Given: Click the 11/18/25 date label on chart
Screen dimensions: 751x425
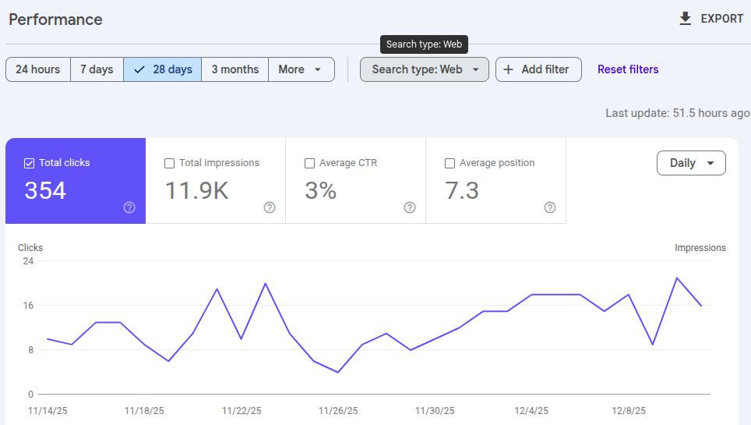Looking at the screenshot, I should coord(144,411).
